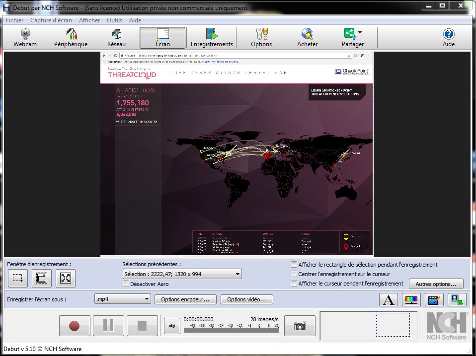This screenshot has width=476, height=356.
Task: Expand the Partager dropdown arrow
Action: click(360, 33)
